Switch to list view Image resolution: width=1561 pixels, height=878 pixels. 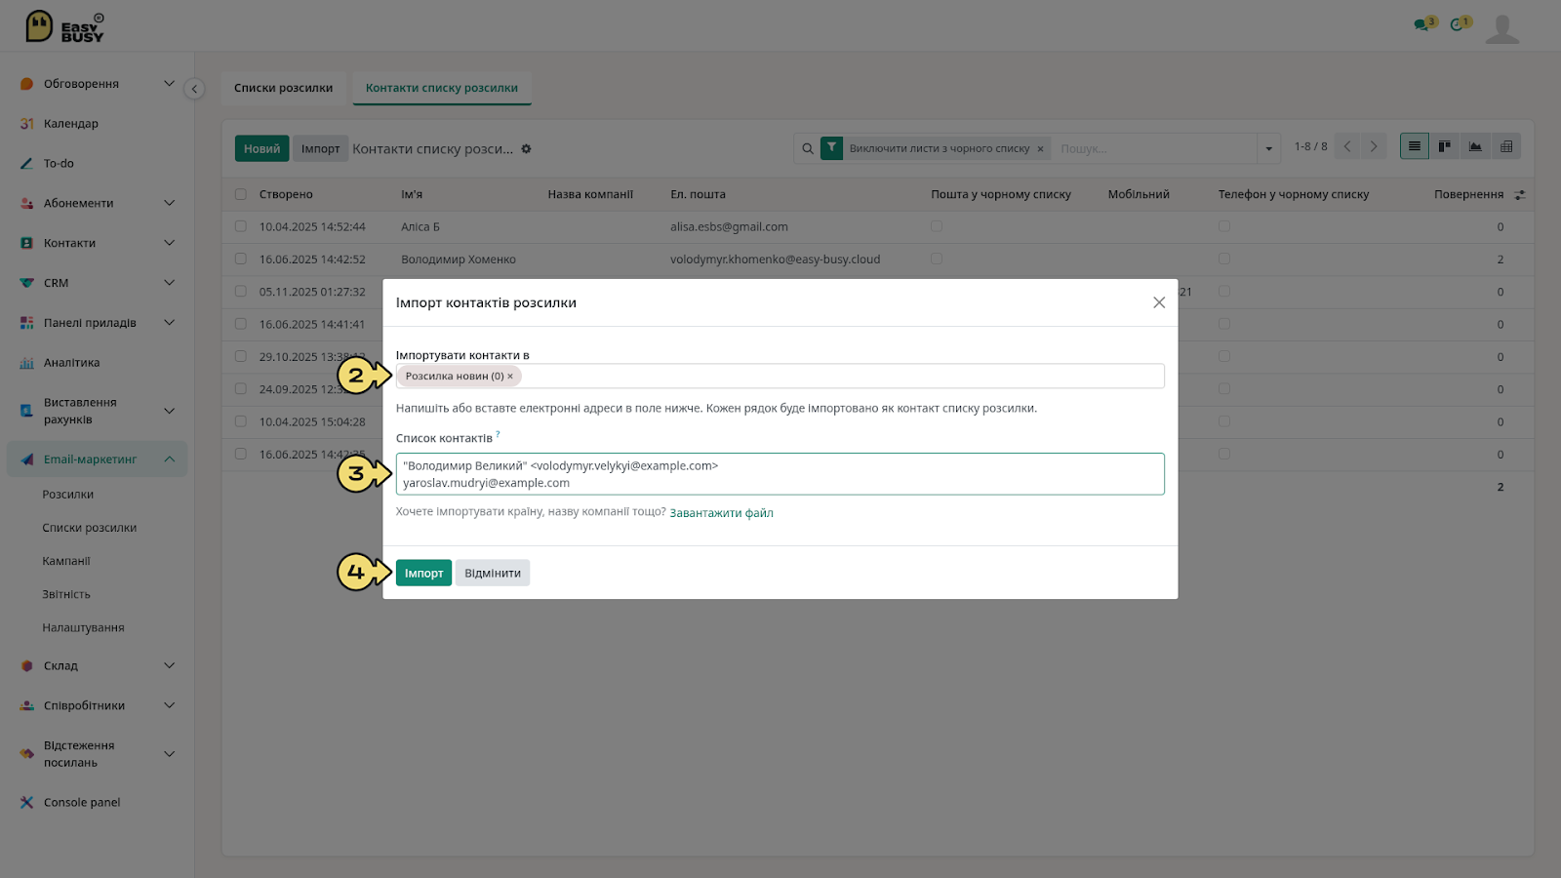[1415, 146]
